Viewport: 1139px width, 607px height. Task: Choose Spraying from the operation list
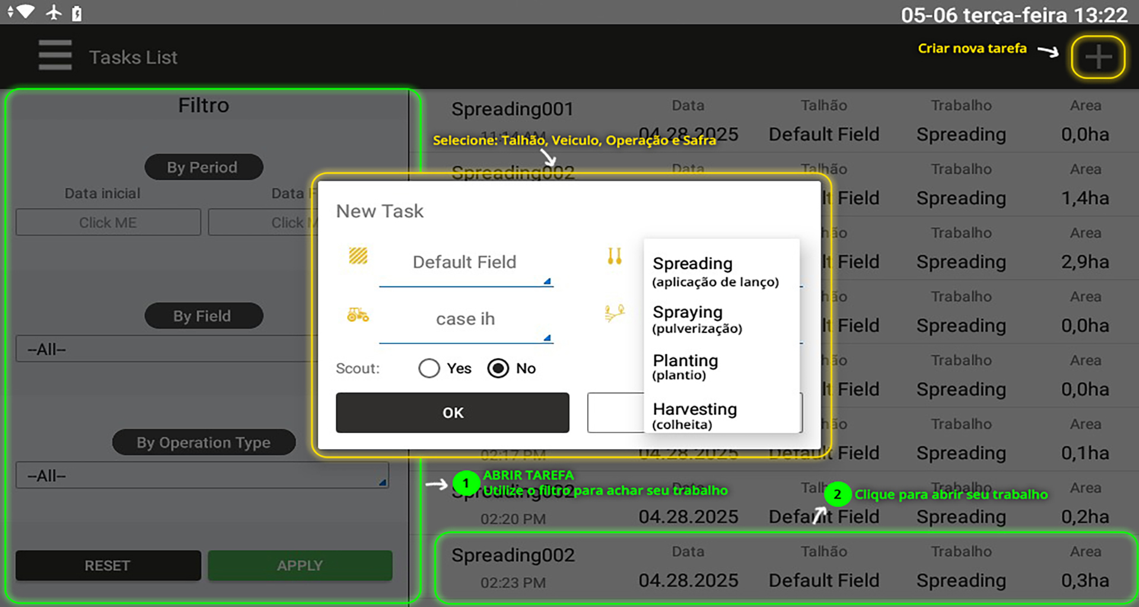696,319
